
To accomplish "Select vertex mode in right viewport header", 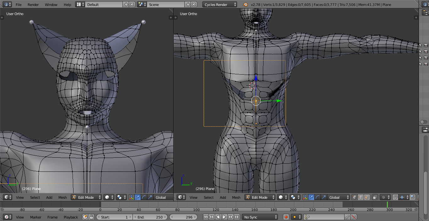I will 355,197.
